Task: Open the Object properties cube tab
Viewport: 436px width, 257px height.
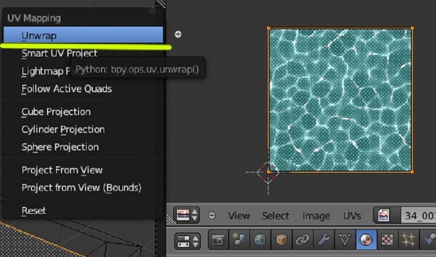Action: (281, 240)
